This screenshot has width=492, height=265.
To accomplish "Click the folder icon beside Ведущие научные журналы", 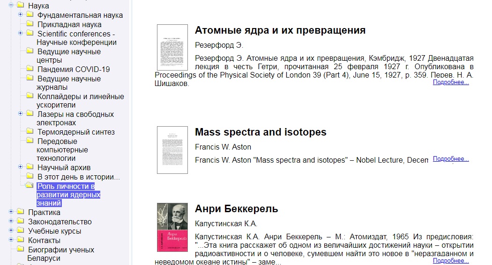I will [30, 78].
